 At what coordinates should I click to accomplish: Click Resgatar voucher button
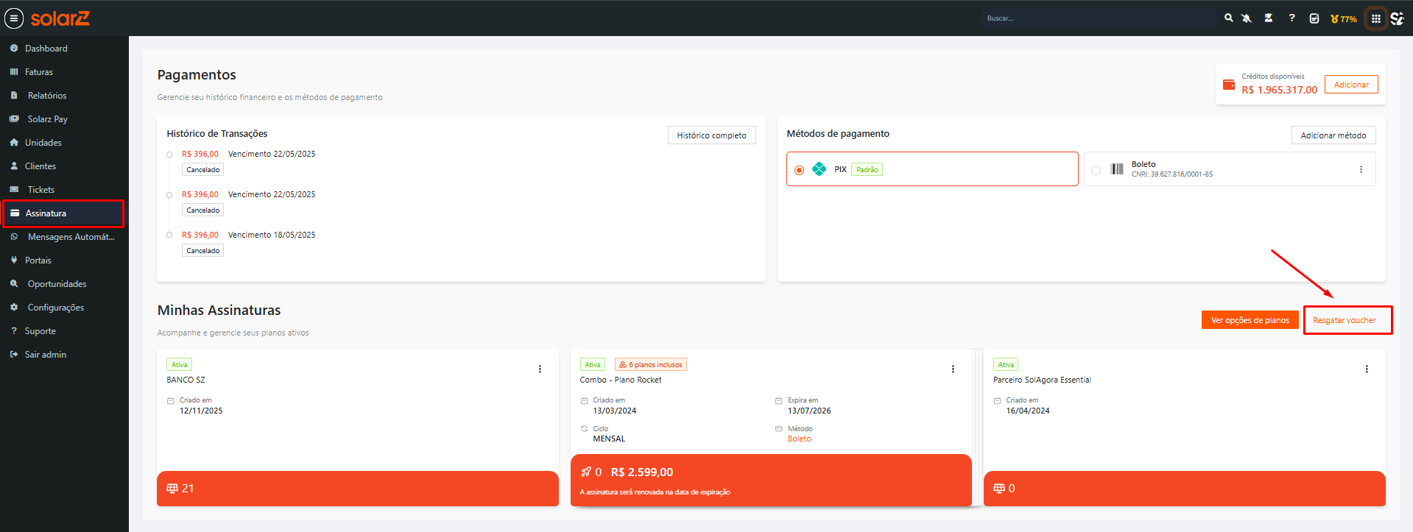click(1345, 320)
